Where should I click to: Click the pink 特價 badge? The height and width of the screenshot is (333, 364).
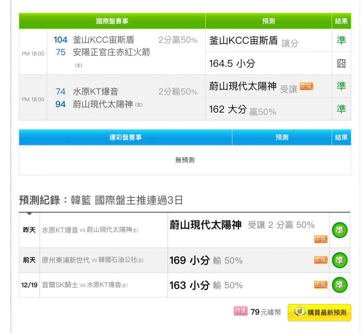click(241, 311)
